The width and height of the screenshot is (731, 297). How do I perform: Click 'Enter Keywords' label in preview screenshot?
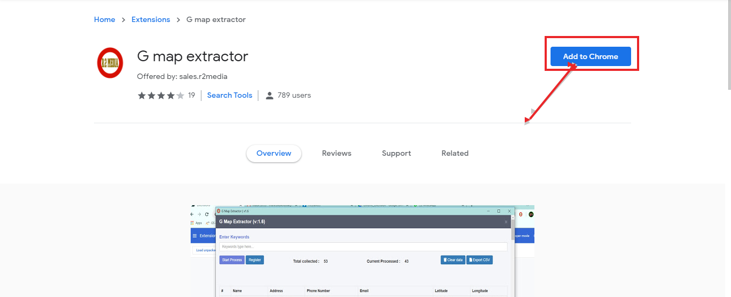click(234, 237)
